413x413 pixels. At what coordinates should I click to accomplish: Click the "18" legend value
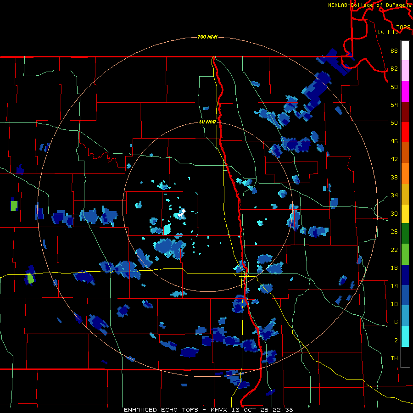click(x=394, y=268)
